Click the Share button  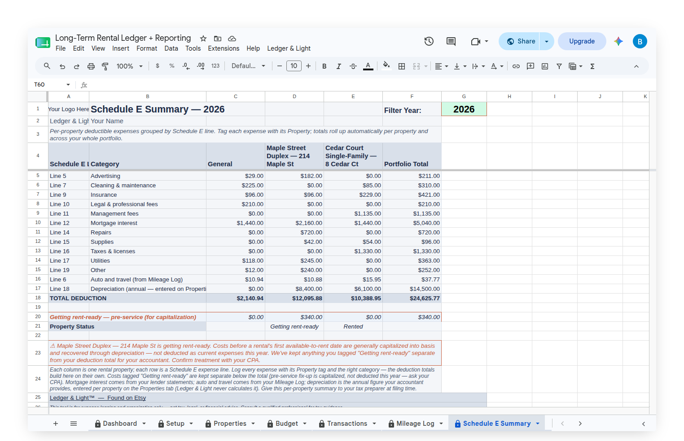coord(520,41)
